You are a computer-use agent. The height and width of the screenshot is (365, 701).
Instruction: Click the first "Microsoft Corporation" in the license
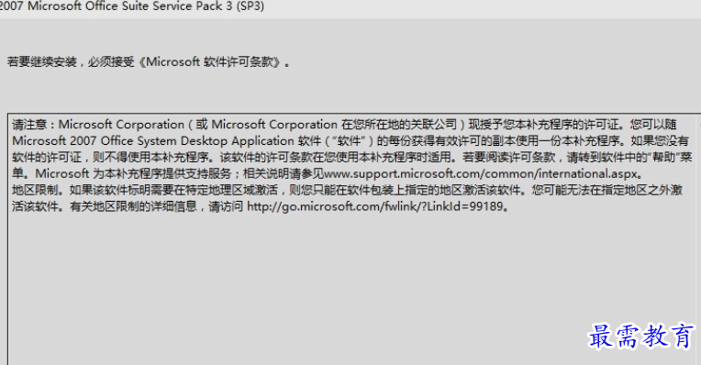pyautogui.click(x=121, y=124)
